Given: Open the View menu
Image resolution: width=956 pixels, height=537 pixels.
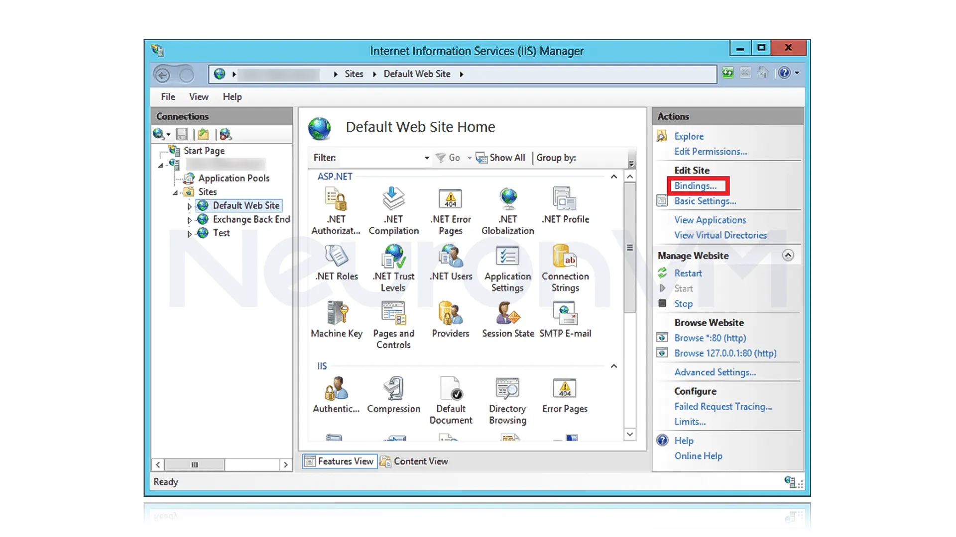Looking at the screenshot, I should click(198, 97).
